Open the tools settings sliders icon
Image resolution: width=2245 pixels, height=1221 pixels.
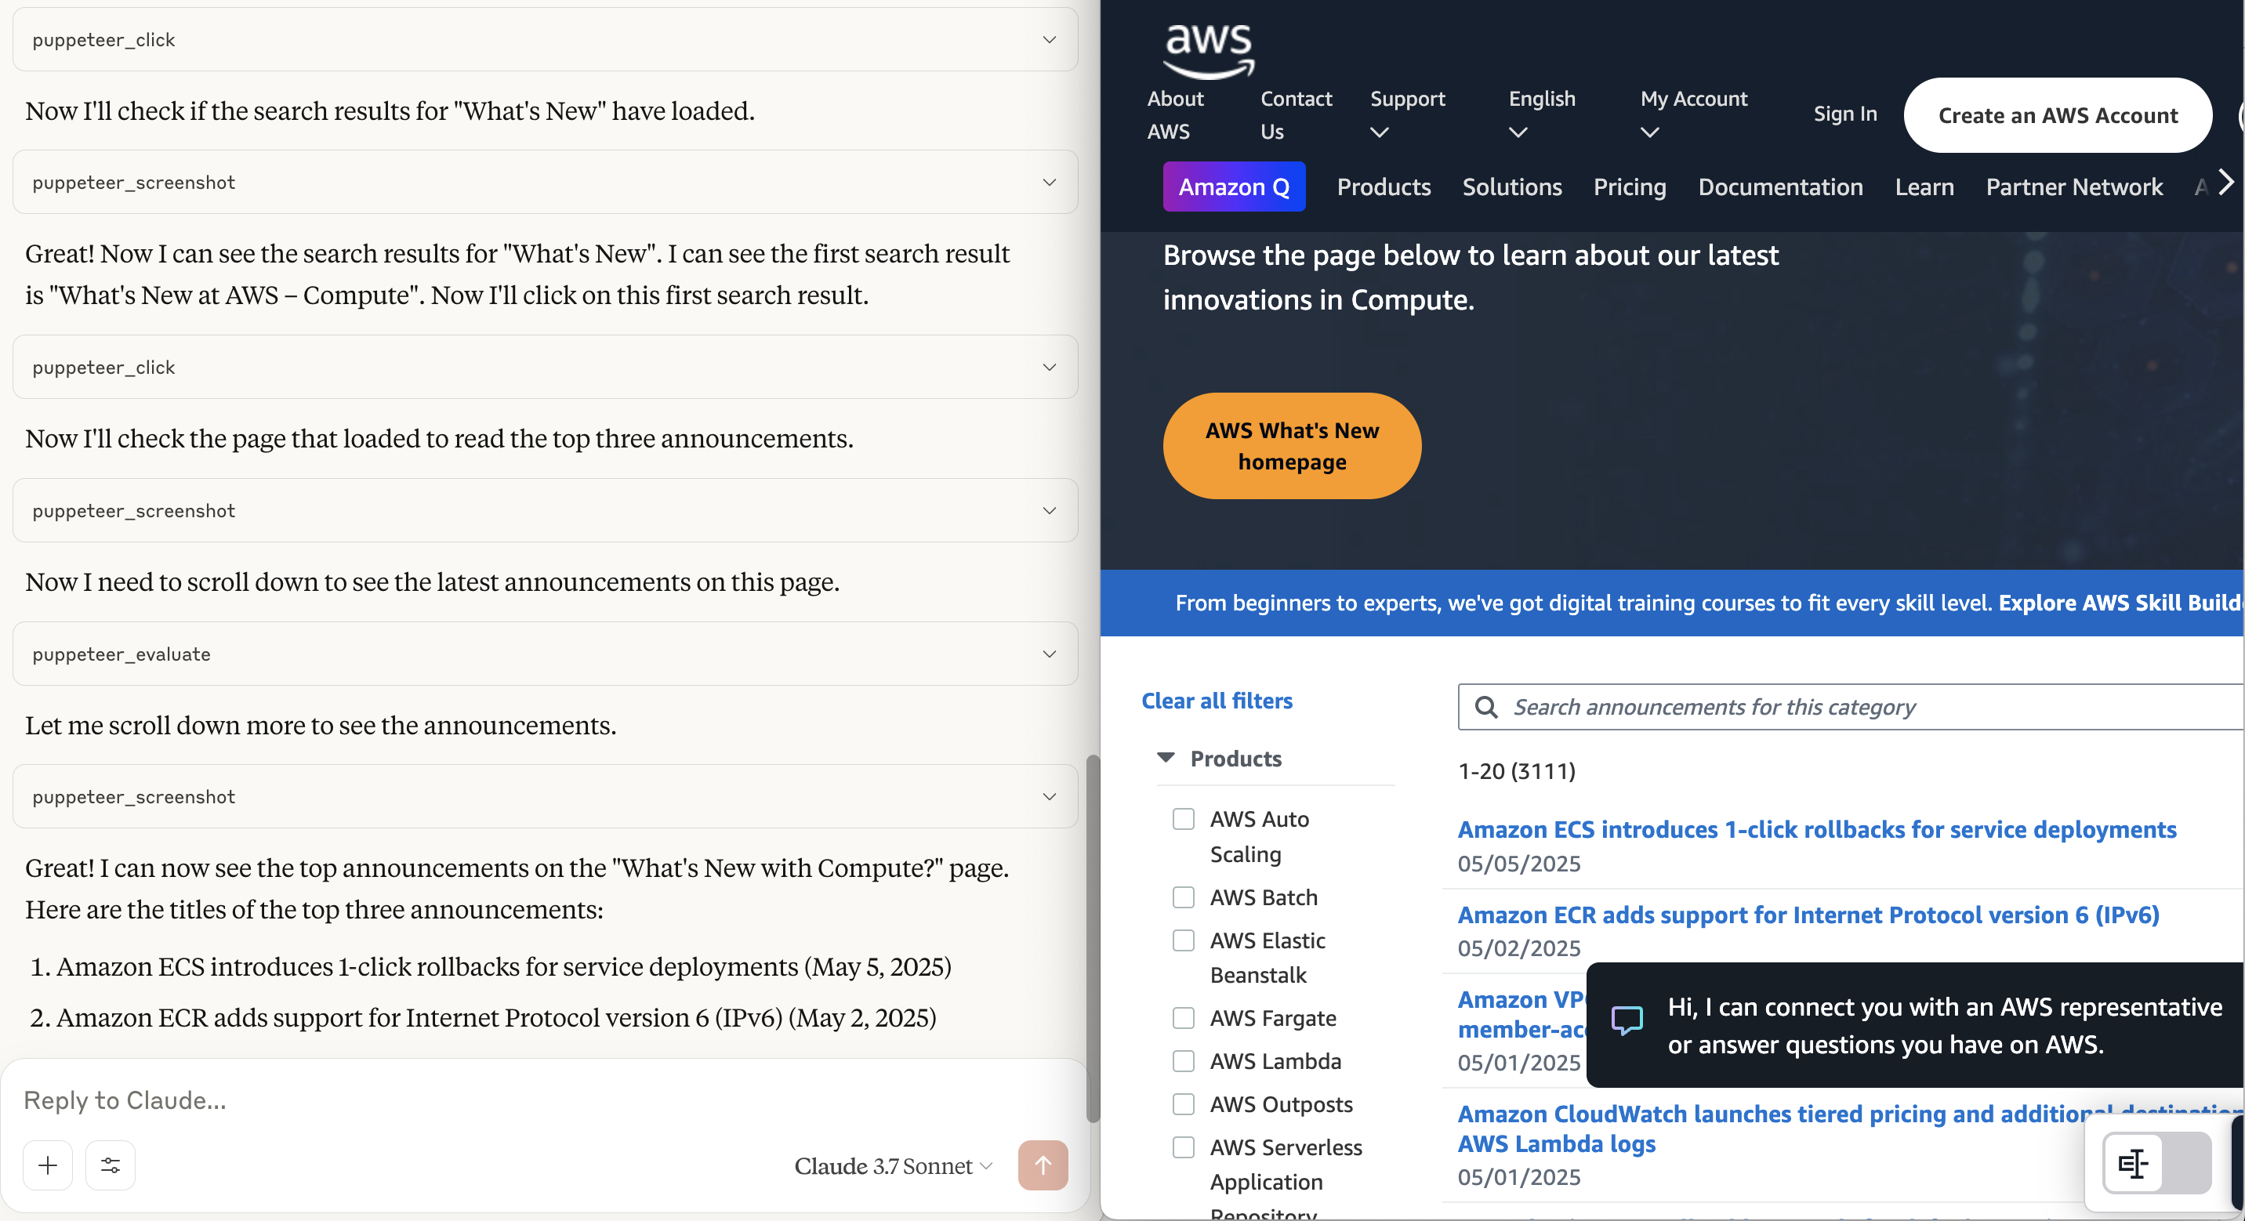coord(111,1165)
